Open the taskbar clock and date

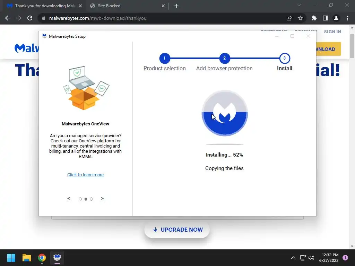[x=329, y=258]
